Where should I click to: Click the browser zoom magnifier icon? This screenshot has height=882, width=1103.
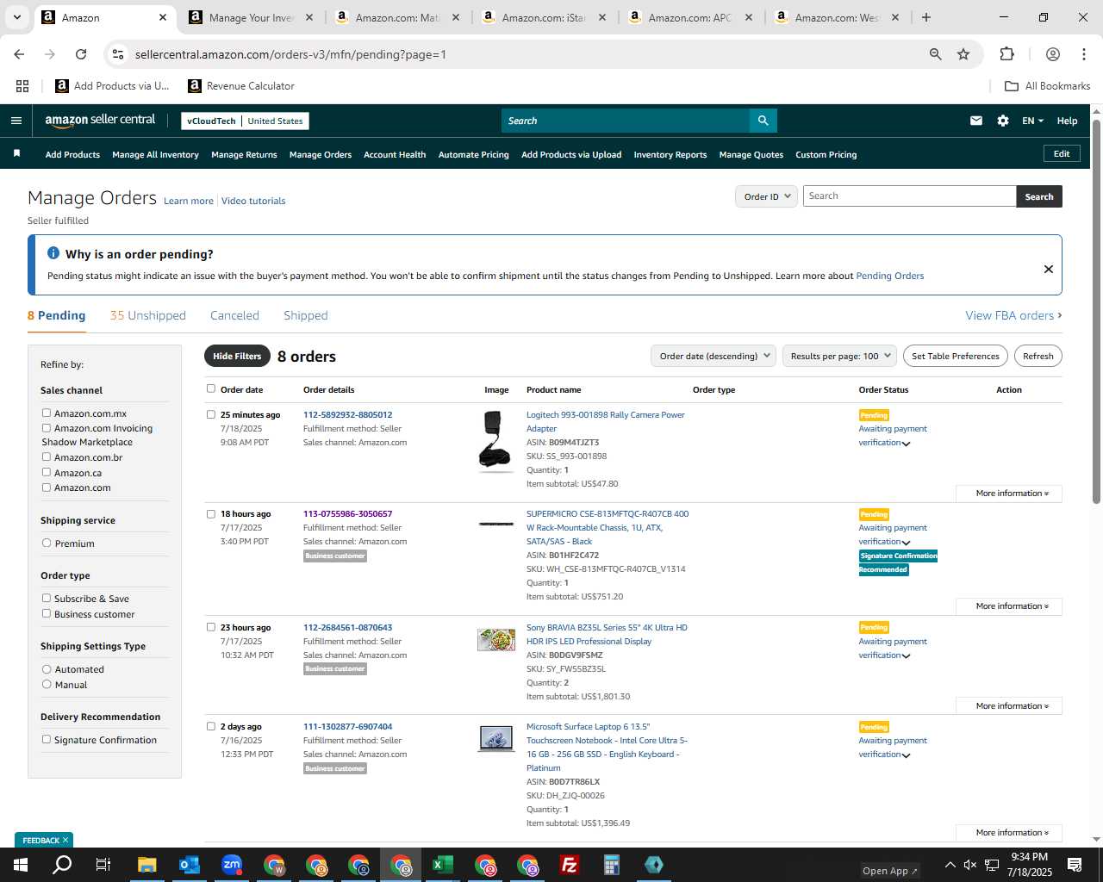[x=935, y=54]
